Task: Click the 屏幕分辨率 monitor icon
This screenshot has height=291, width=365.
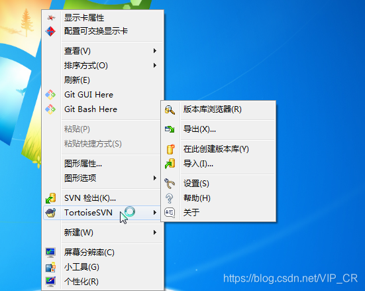Action: (x=50, y=253)
